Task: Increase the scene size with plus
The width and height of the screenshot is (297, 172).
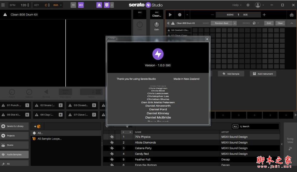Action: click(264, 15)
